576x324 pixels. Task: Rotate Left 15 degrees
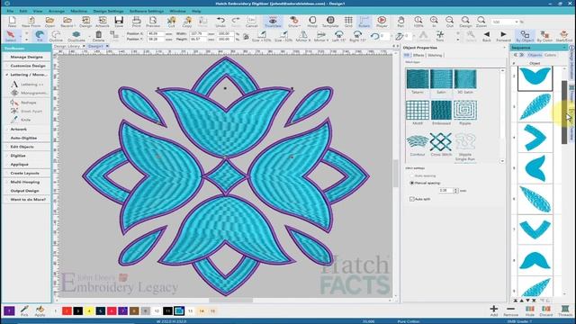coord(338,36)
